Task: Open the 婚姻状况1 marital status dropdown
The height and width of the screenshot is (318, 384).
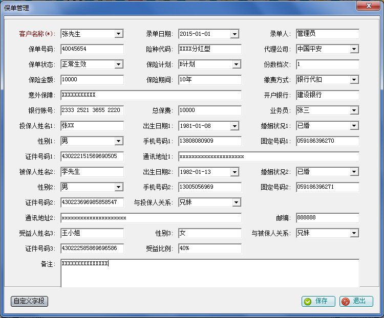Action: [354, 126]
